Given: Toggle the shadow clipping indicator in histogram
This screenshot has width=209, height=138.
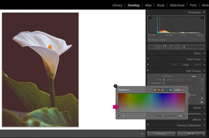Looking at the screenshot, I should tap(150, 18).
